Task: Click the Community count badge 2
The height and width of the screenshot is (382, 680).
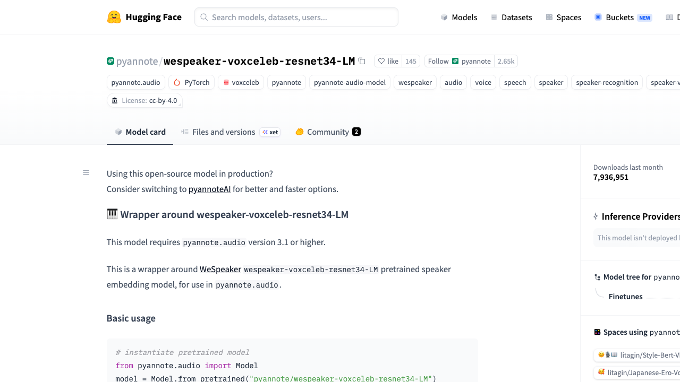Action: (x=356, y=132)
